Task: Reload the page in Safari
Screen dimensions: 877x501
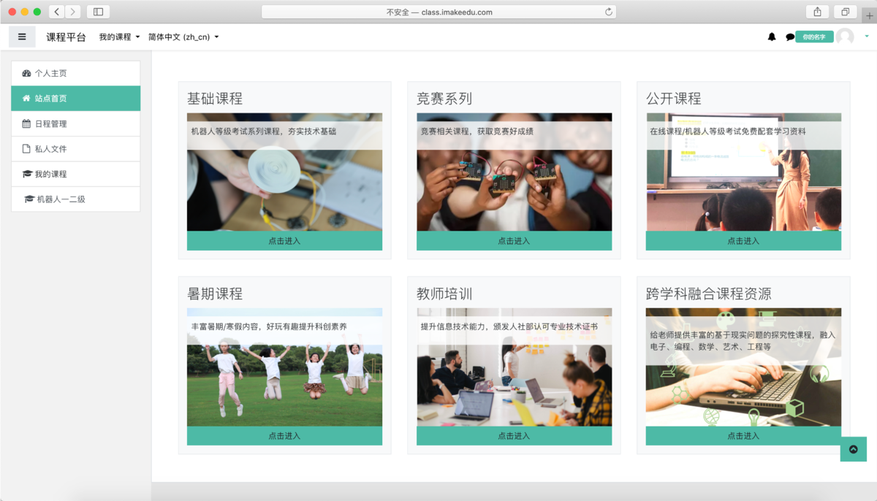Action: (x=608, y=12)
